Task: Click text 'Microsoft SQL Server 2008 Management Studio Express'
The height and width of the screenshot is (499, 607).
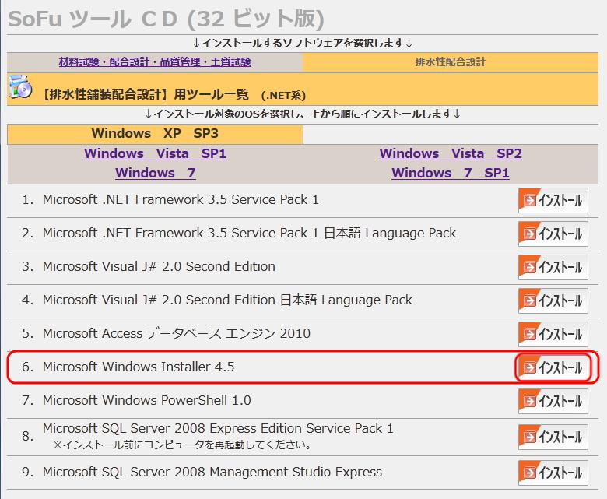Action: [212, 472]
